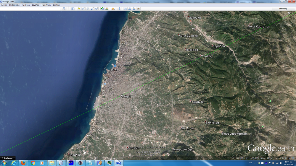Click the search magnifier button
The width and height of the screenshot is (296, 166).
point(64,9)
